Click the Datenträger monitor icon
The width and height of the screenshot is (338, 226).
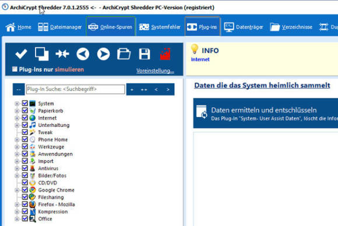coord(229,27)
